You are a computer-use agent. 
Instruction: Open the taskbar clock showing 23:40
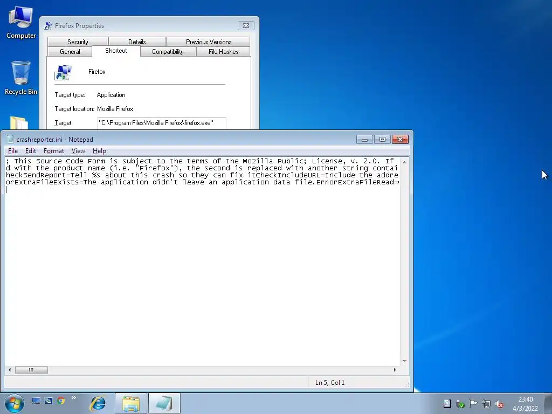click(525, 404)
